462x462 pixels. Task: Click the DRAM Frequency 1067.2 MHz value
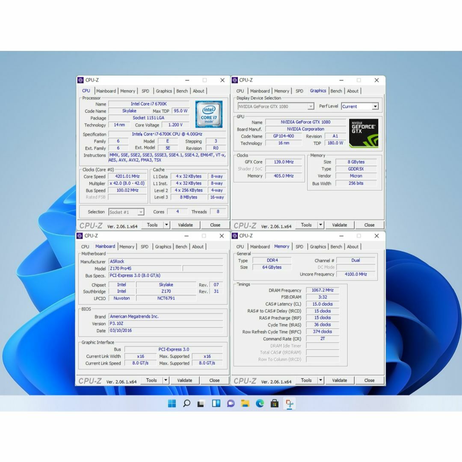(323, 290)
